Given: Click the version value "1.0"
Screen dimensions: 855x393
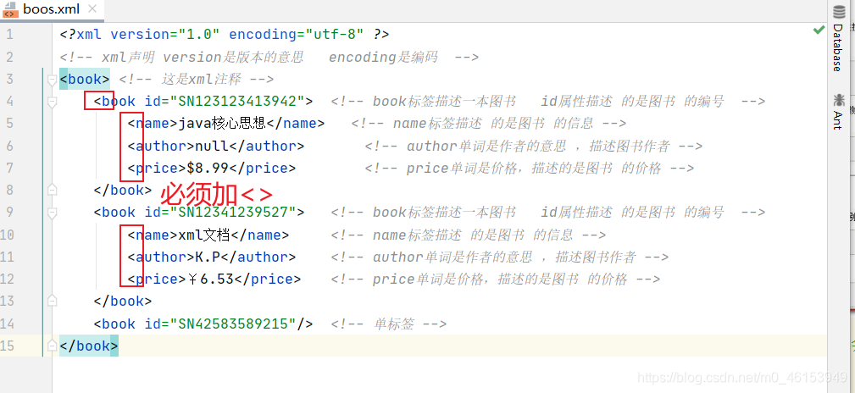Looking at the screenshot, I should pyautogui.click(x=199, y=35).
